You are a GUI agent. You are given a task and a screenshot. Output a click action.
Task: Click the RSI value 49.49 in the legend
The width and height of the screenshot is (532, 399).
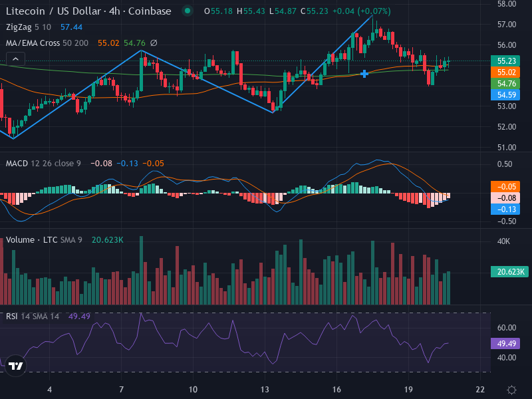coord(79,317)
